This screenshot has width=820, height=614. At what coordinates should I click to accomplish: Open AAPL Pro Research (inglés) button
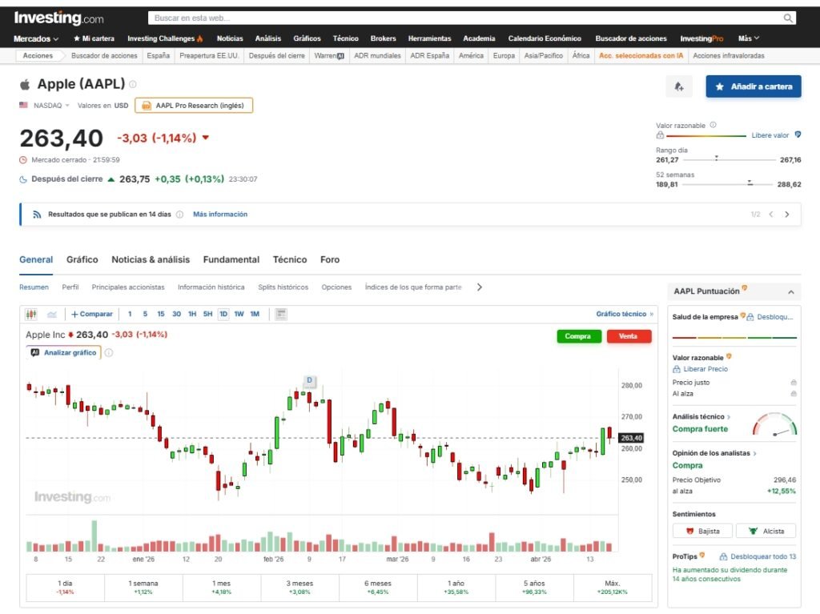[194, 106]
